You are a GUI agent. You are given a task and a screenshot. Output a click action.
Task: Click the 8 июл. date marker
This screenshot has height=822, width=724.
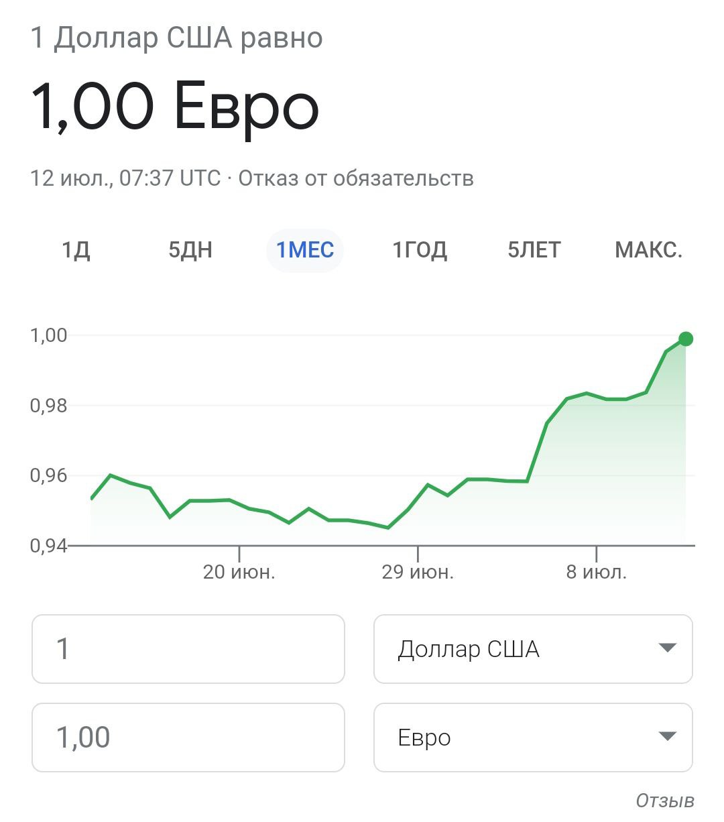[x=597, y=572]
